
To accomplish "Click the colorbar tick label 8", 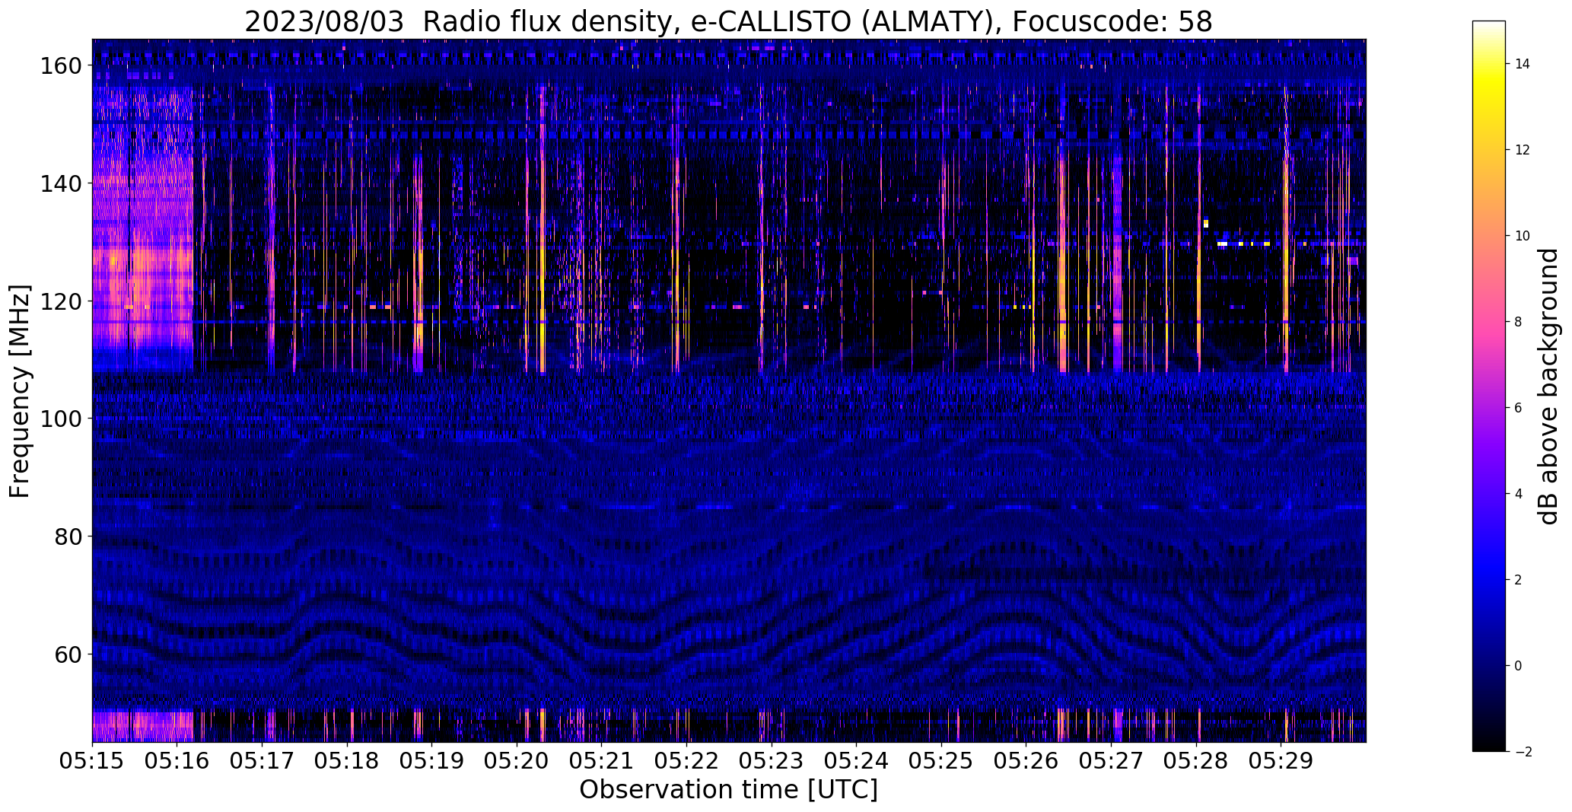I will pyautogui.click(x=1518, y=323).
